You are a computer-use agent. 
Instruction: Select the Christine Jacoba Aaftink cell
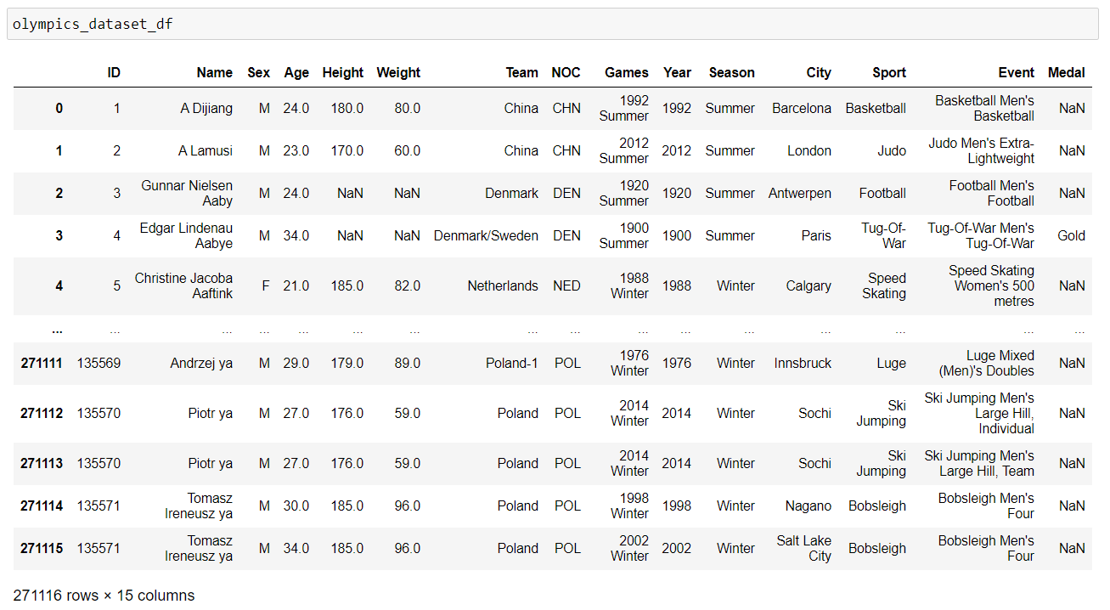coord(183,286)
